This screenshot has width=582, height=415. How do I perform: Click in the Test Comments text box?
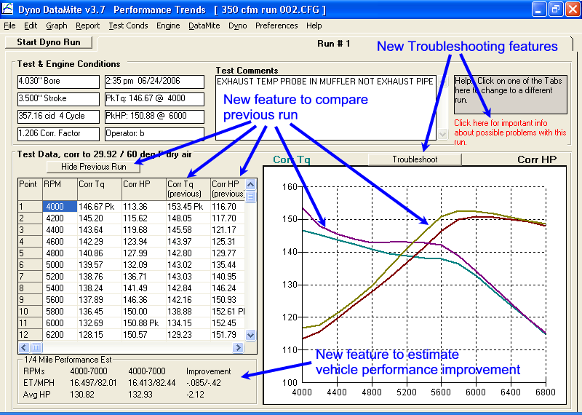(325, 108)
